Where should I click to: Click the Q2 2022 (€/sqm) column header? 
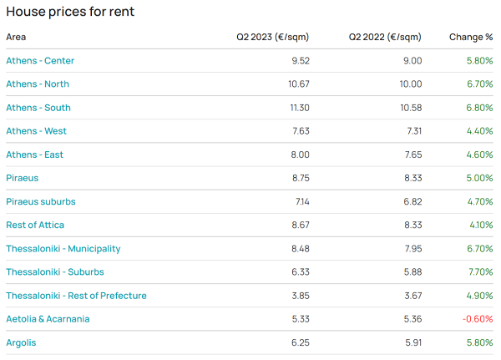[x=385, y=37]
